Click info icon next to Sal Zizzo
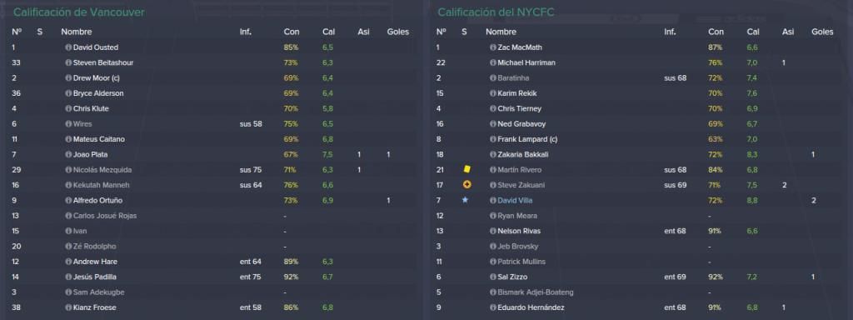 [x=493, y=277]
